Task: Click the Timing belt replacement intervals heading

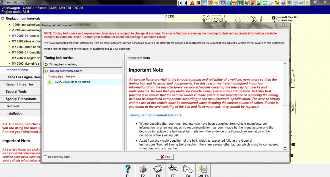Action: (155, 115)
